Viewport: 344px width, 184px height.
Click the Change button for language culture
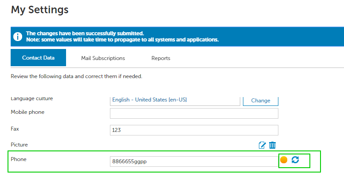pyautogui.click(x=261, y=101)
